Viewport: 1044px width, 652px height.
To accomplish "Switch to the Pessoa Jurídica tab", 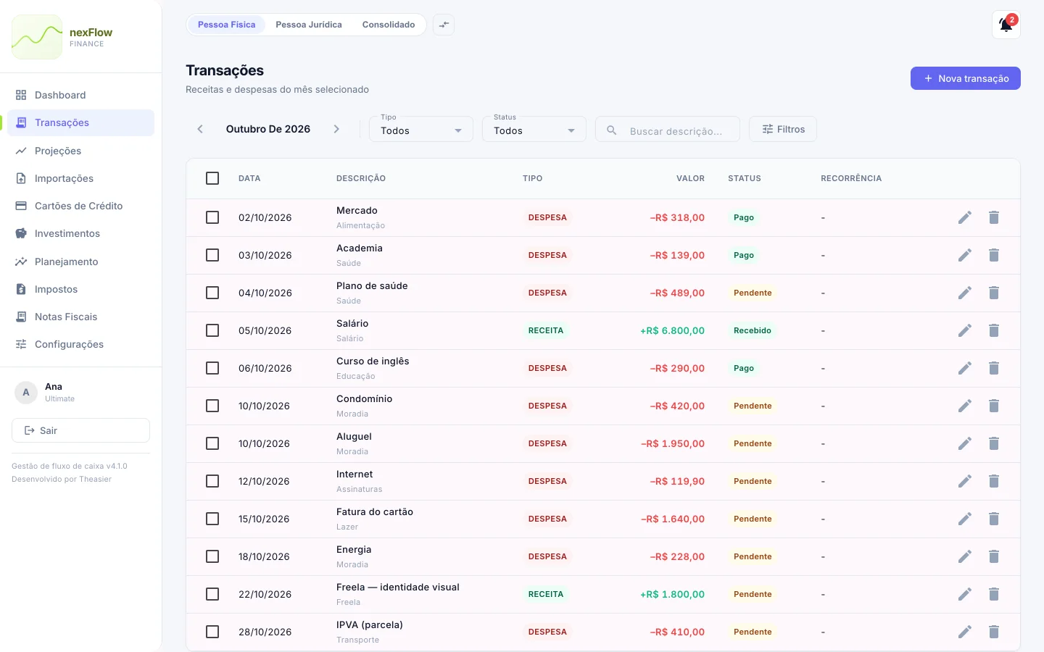I will pyautogui.click(x=309, y=25).
